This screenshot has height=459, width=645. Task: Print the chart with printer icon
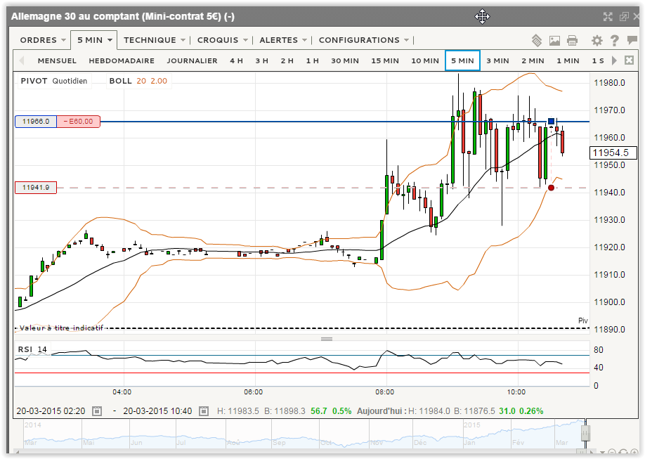572,40
